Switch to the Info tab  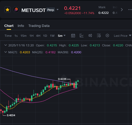click(21, 26)
